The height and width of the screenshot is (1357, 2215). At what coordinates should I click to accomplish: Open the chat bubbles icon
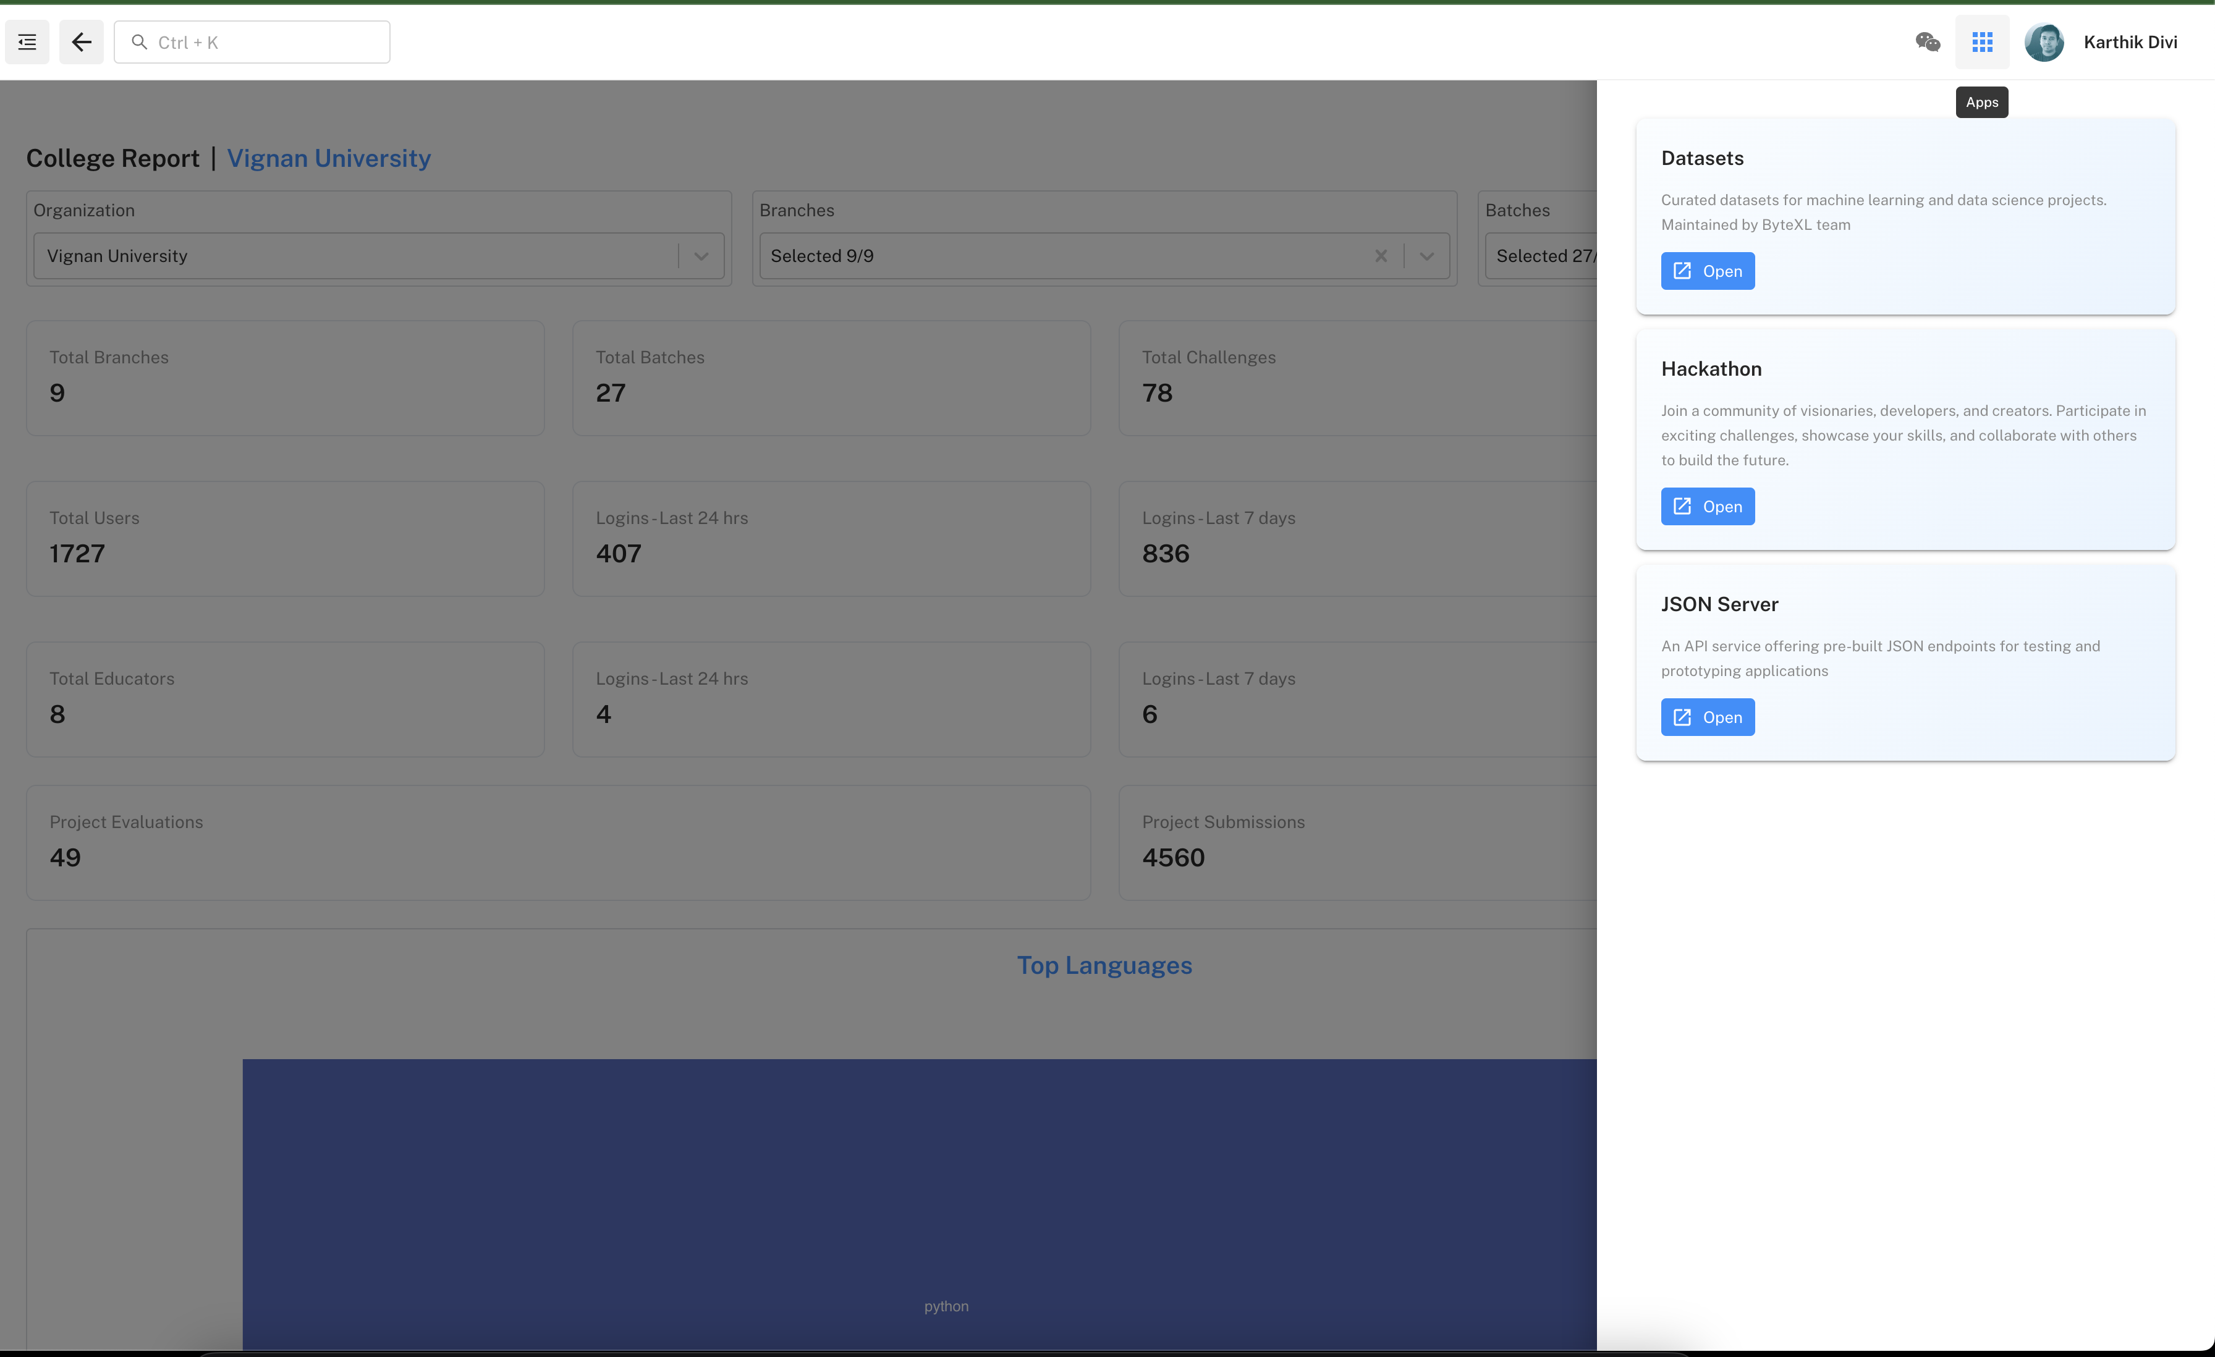[x=1928, y=42]
